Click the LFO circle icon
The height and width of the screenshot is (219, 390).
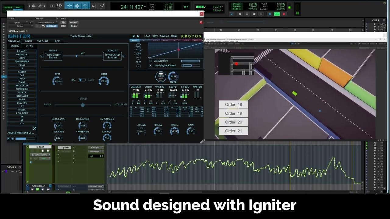[x=139, y=46]
